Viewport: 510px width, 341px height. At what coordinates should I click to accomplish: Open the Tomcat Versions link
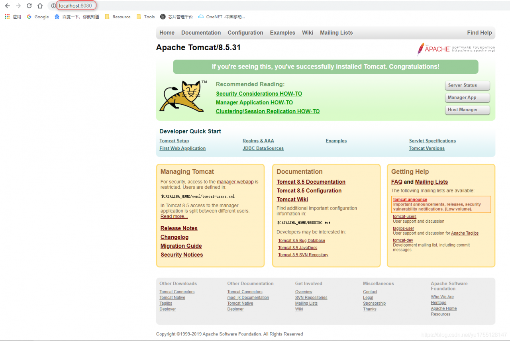coord(427,148)
